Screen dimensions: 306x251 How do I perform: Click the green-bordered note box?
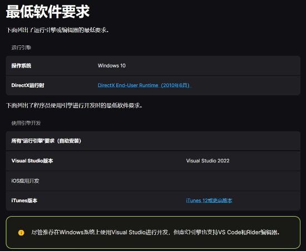click(153, 232)
